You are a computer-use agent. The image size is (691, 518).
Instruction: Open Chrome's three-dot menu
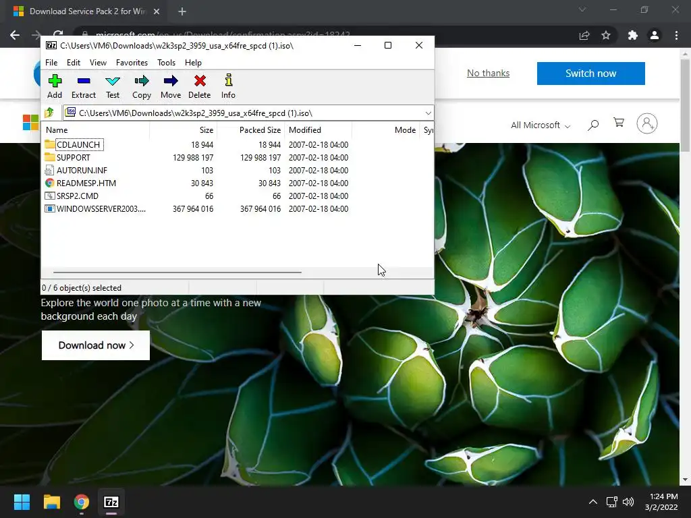pos(676,35)
